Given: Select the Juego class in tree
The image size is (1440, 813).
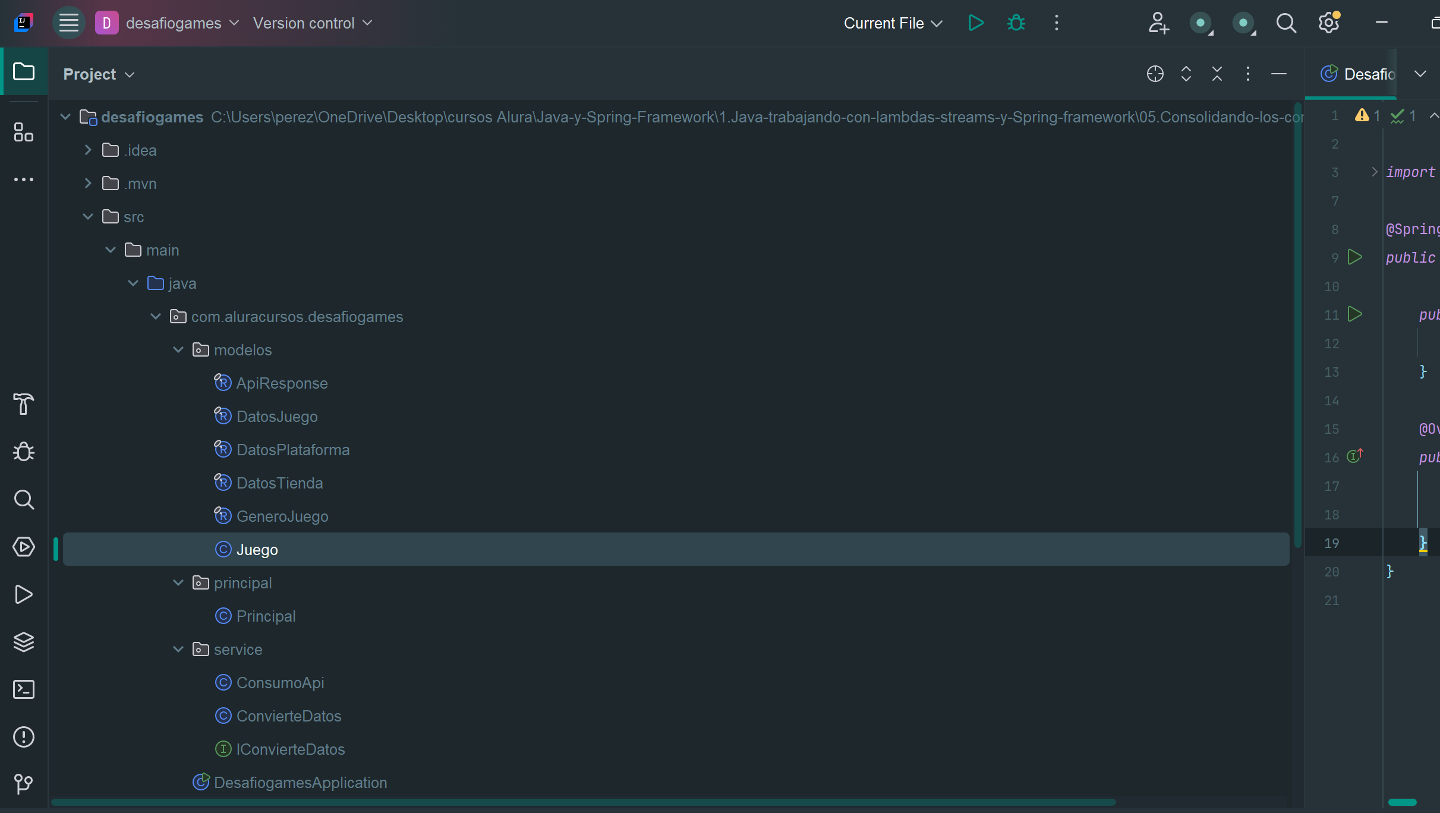Looking at the screenshot, I should point(676,550).
